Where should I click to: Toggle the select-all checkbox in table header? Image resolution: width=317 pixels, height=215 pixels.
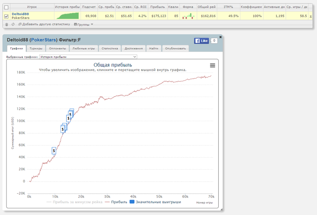click(6, 8)
